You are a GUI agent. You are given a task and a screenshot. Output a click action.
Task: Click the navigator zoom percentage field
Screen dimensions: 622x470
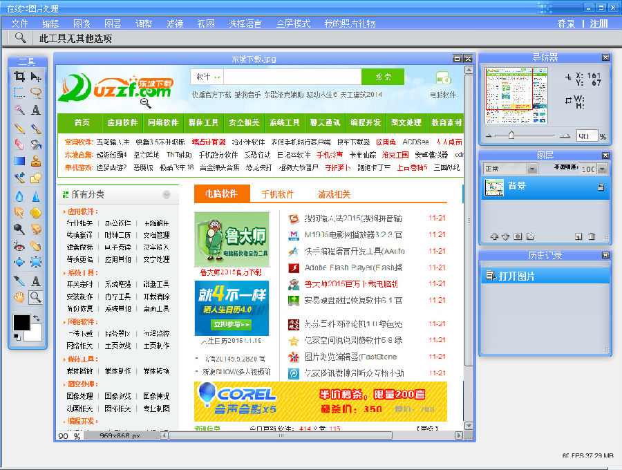[x=587, y=136]
